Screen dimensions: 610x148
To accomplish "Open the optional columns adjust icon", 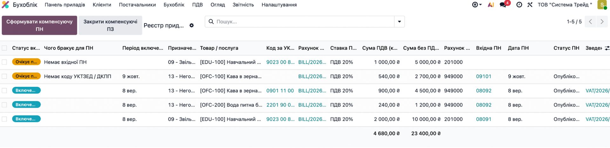I will (607, 48).
